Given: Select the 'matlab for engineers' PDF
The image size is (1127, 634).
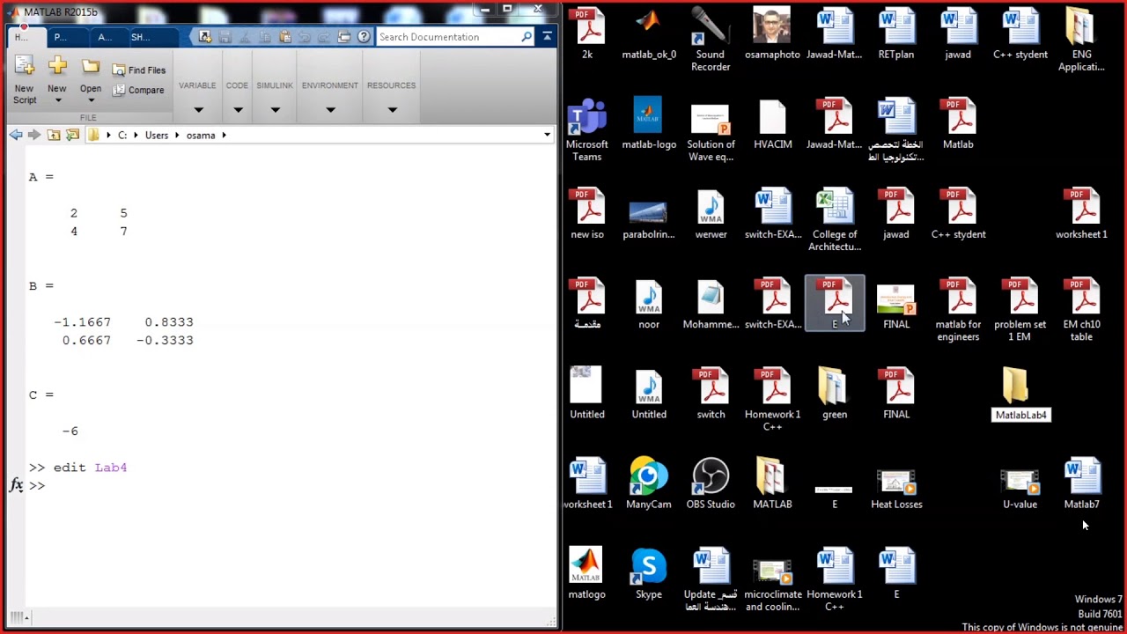Looking at the screenshot, I should [958, 310].
